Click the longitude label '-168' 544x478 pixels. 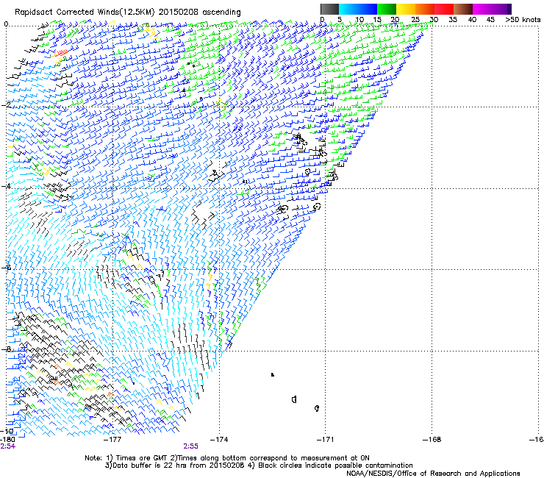pyautogui.click(x=432, y=440)
